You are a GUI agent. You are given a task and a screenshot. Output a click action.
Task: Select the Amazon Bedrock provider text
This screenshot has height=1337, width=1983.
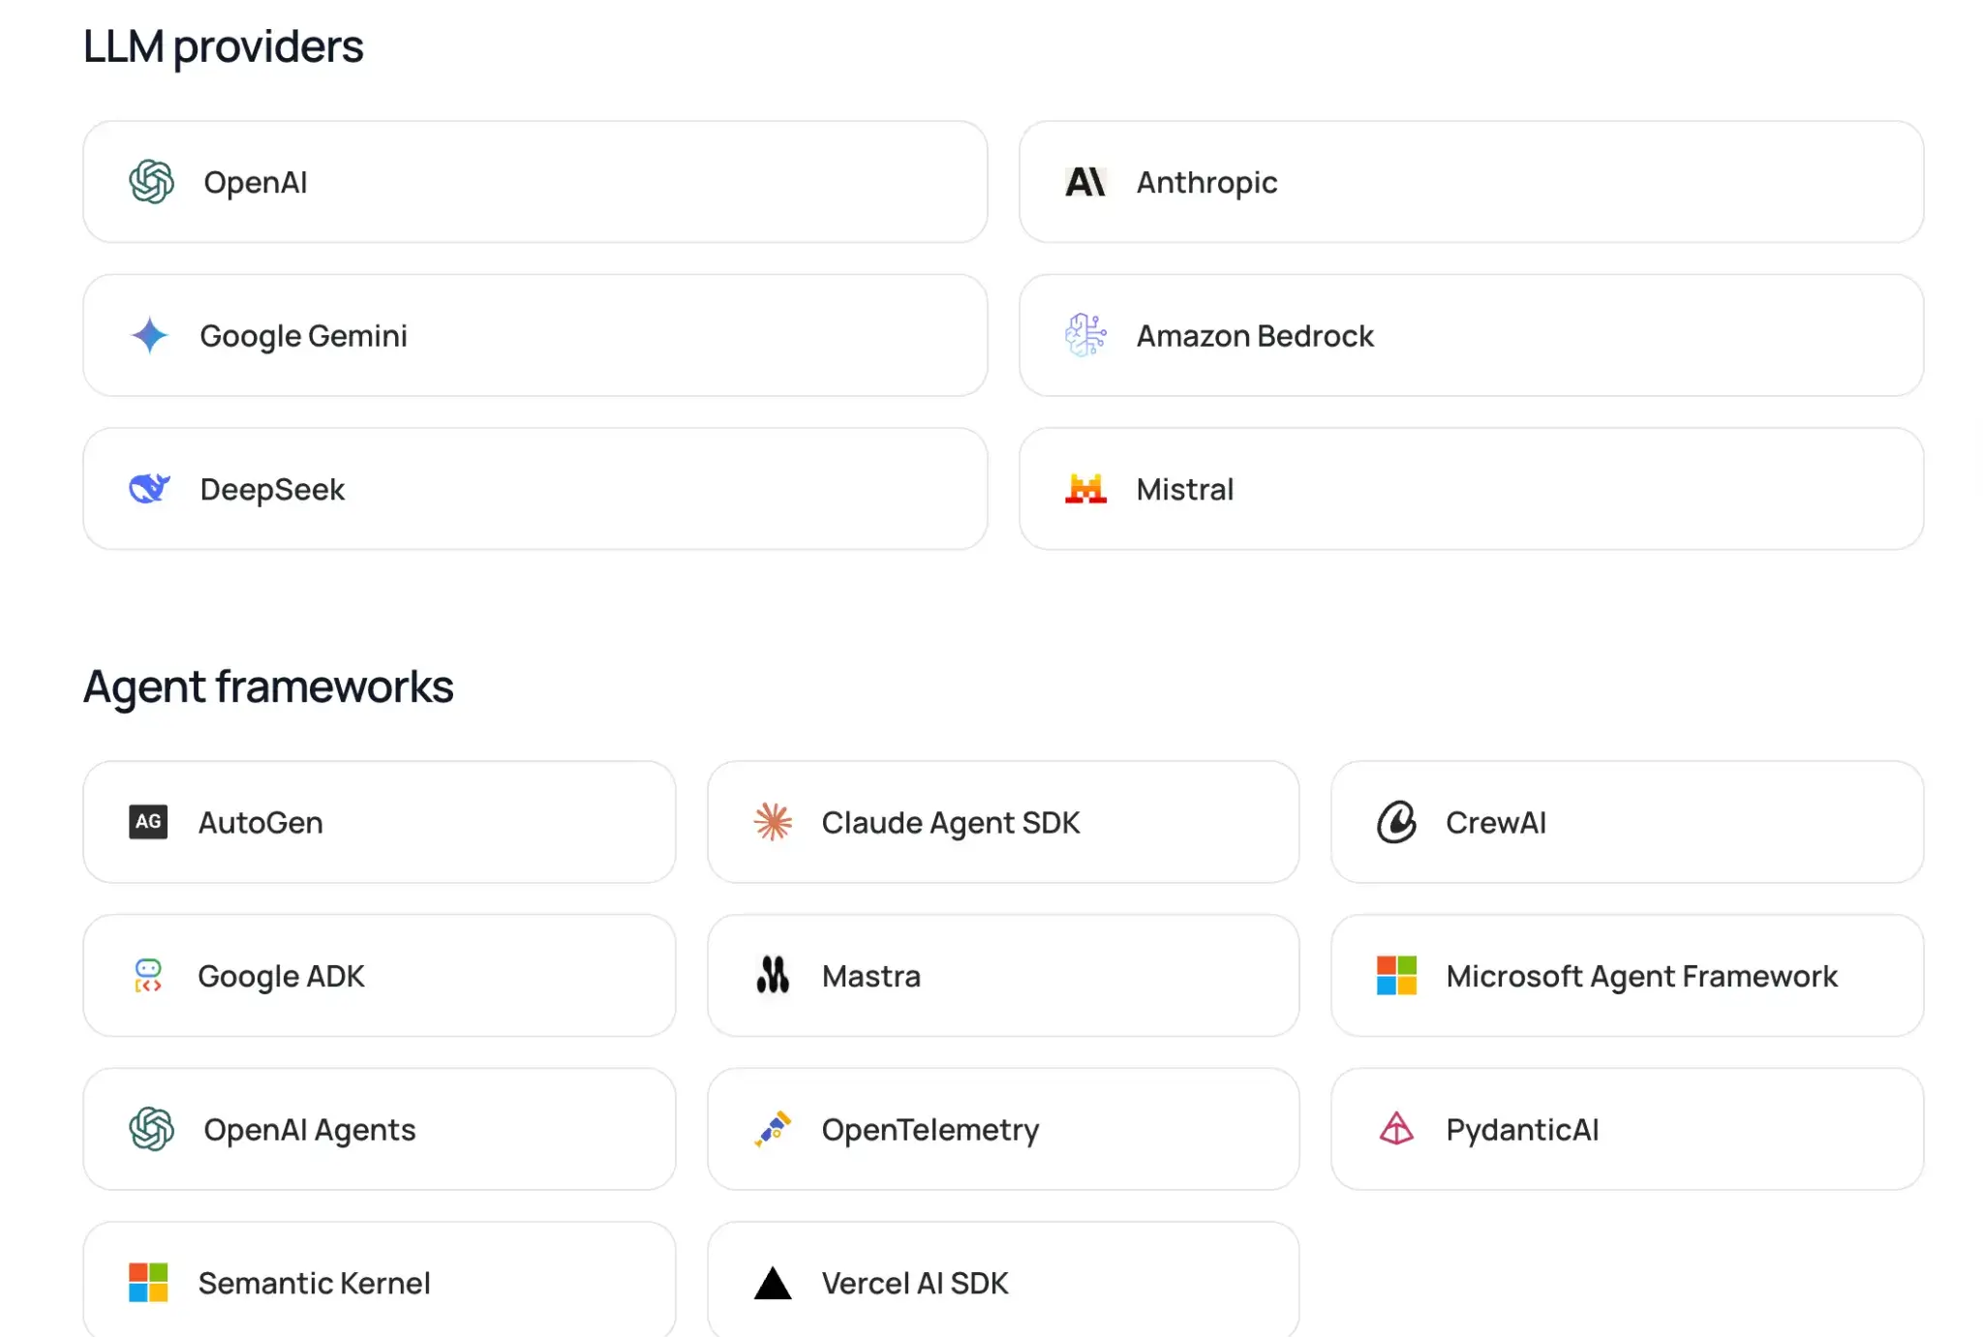[1255, 336]
